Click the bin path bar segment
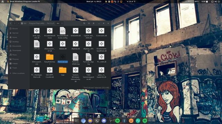 [58, 23]
